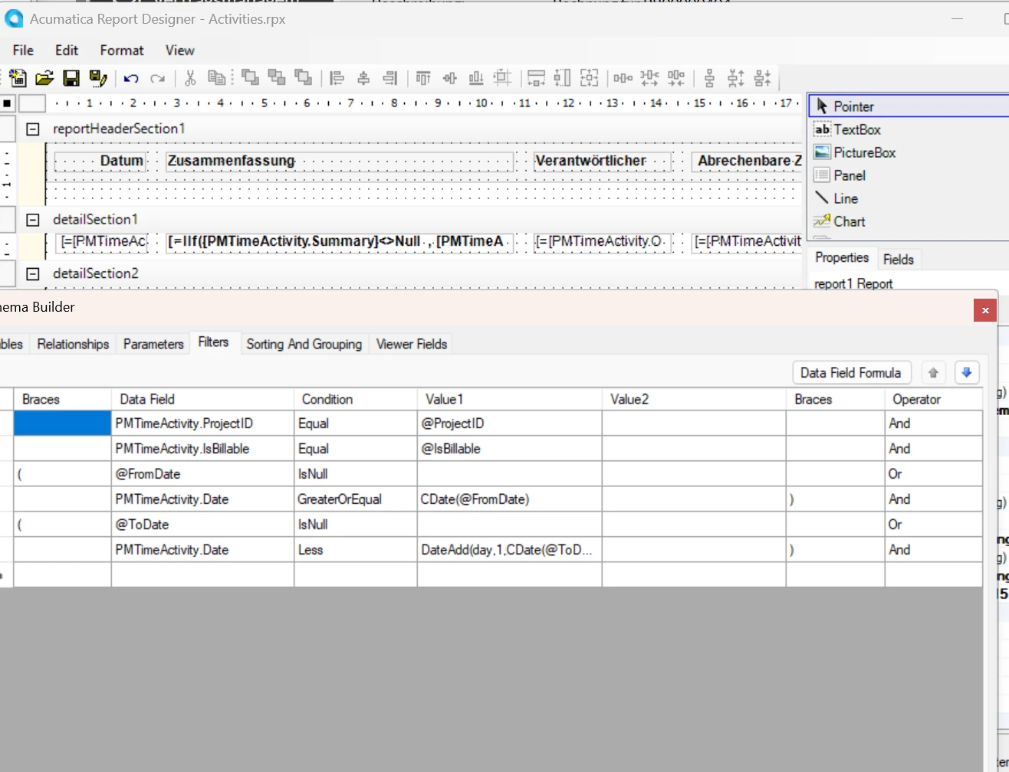Select the highlighted Braces cell in first row
The height and width of the screenshot is (772, 1009).
point(62,424)
